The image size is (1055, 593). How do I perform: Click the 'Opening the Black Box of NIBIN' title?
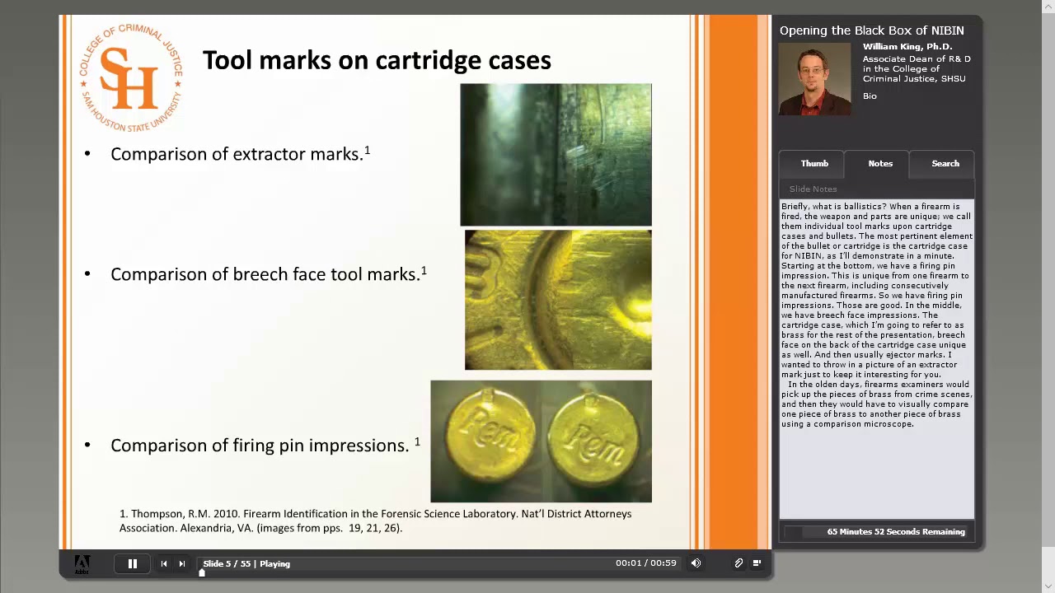(871, 30)
